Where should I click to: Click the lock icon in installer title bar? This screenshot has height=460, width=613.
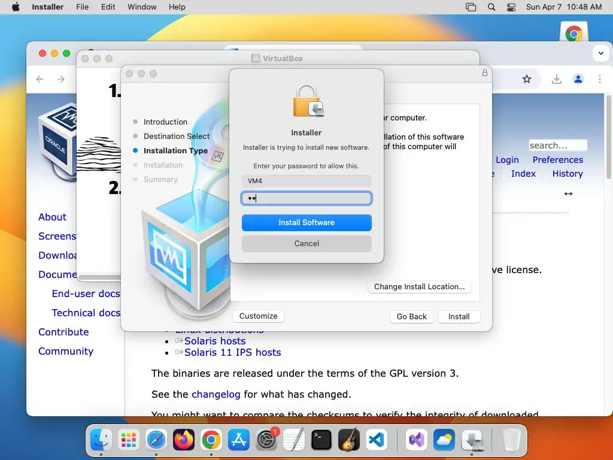[x=485, y=72]
